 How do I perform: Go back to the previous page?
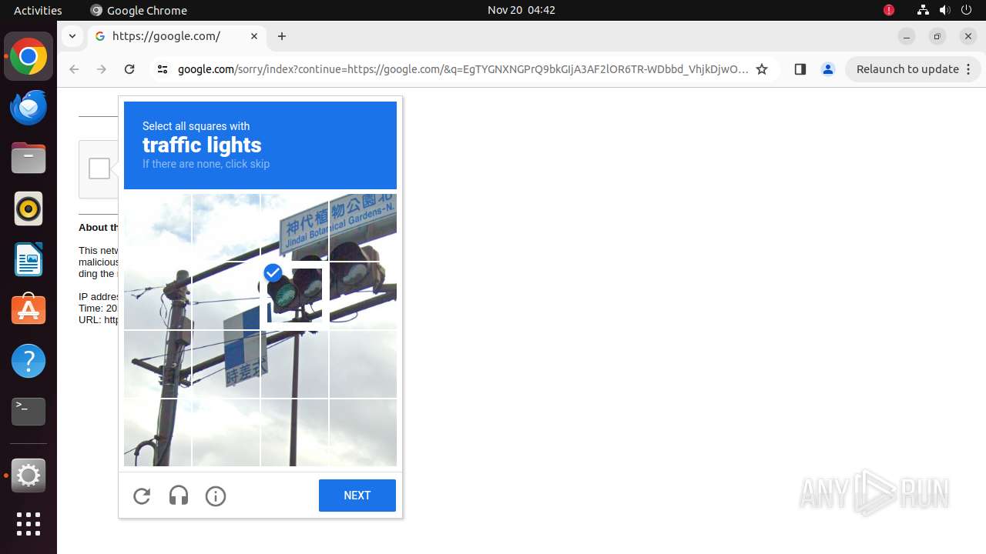pyautogui.click(x=74, y=69)
